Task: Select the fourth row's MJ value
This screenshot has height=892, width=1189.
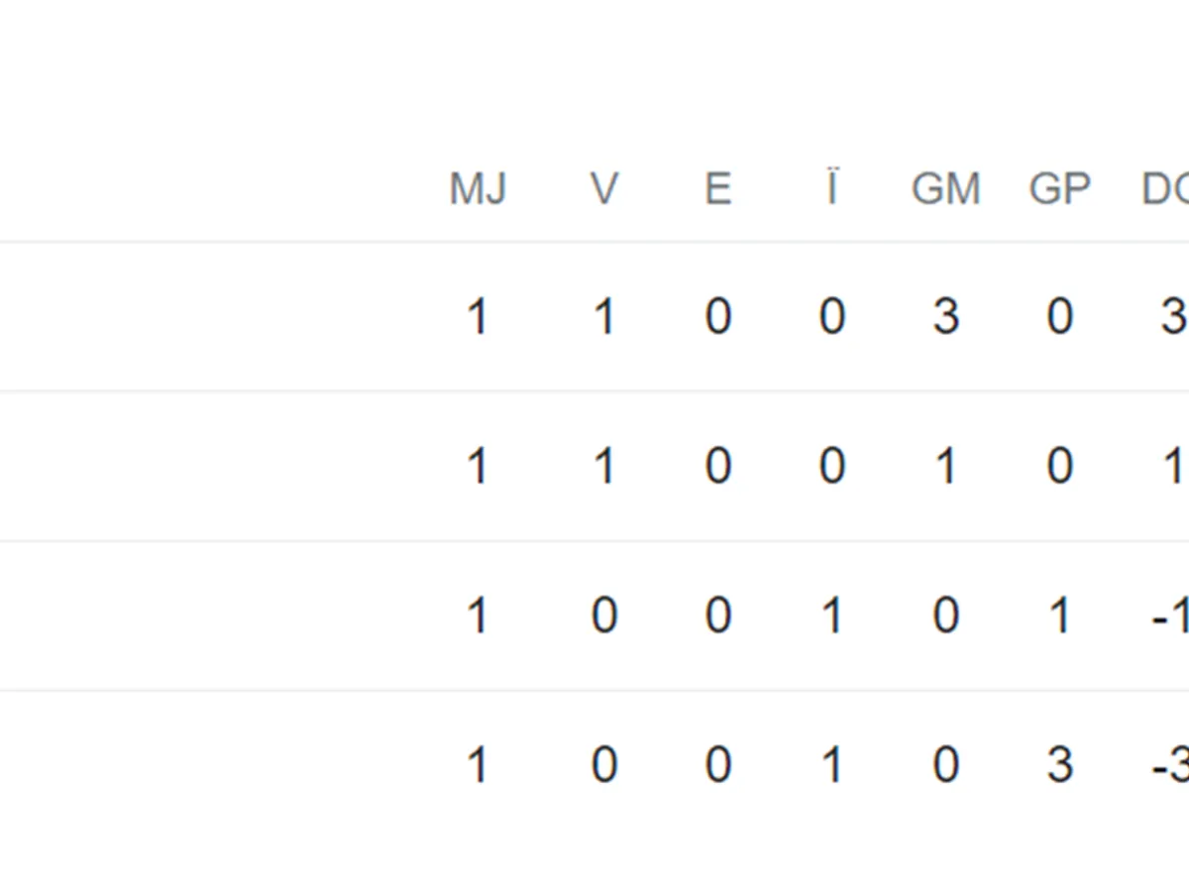Action: coord(478,765)
